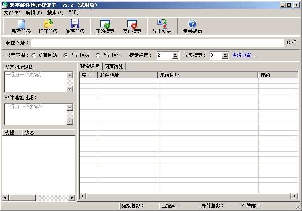Screen dimensions: 302x211
Task: Click the 状态 column header
Action: tap(49, 133)
